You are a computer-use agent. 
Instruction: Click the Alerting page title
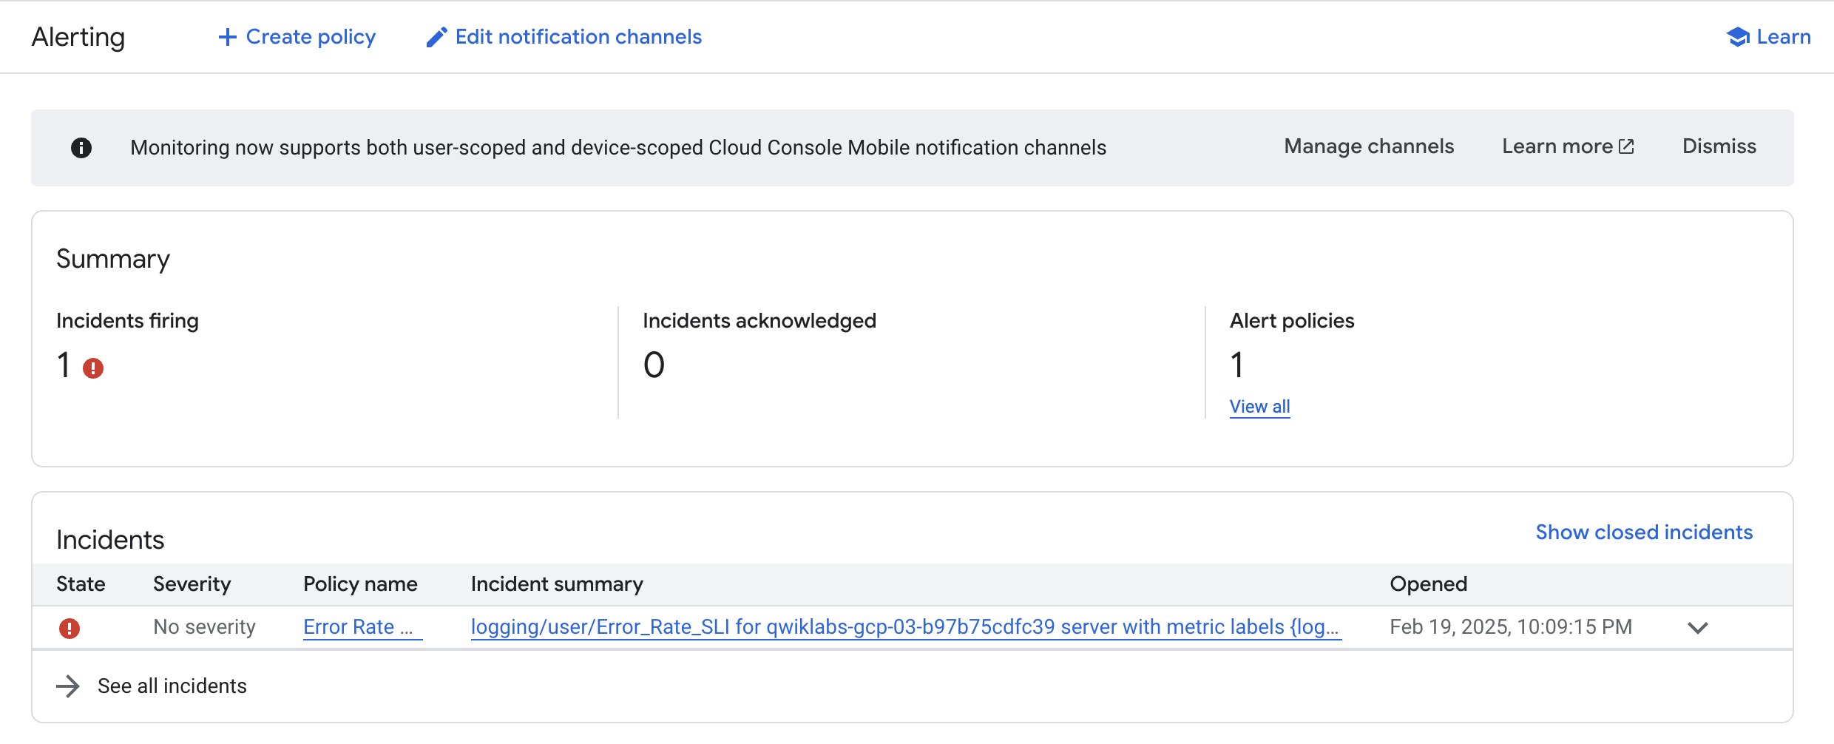pyautogui.click(x=78, y=37)
